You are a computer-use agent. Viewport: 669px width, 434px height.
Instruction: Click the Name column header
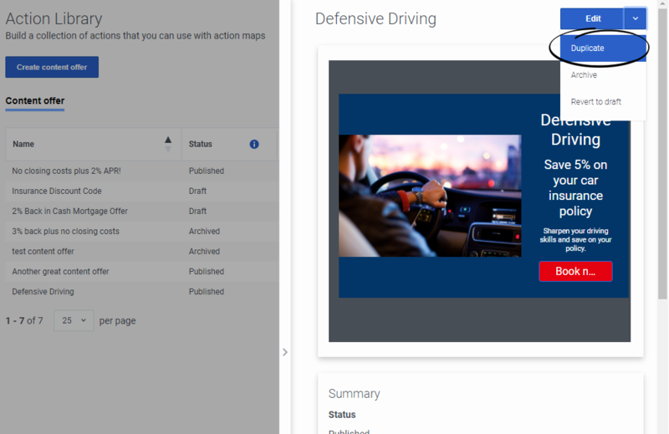coord(94,144)
